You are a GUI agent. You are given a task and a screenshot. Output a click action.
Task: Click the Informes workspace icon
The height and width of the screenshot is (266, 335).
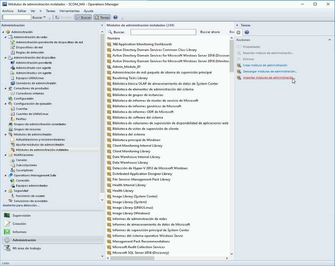[7, 232]
